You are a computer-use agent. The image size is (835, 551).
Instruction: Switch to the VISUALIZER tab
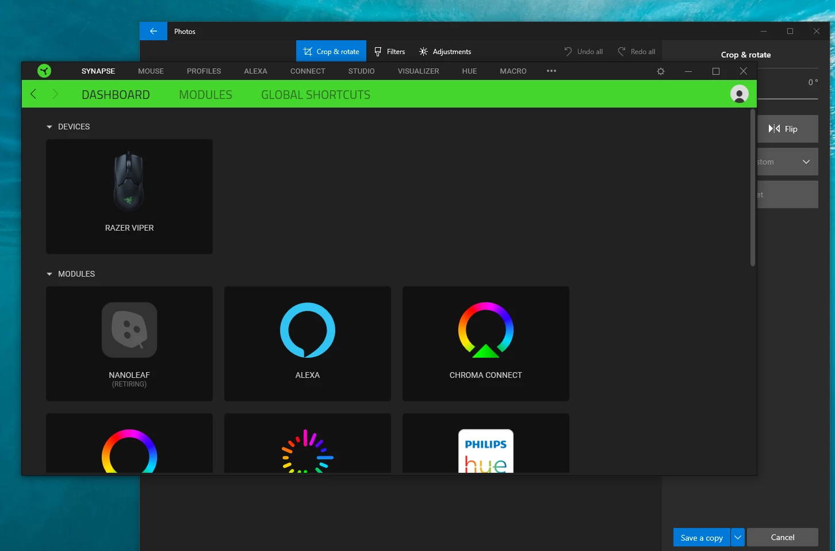click(x=418, y=71)
